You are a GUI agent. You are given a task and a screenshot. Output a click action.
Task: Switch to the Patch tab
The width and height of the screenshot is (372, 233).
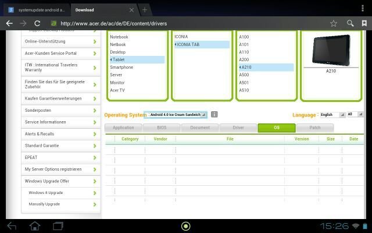click(x=315, y=128)
